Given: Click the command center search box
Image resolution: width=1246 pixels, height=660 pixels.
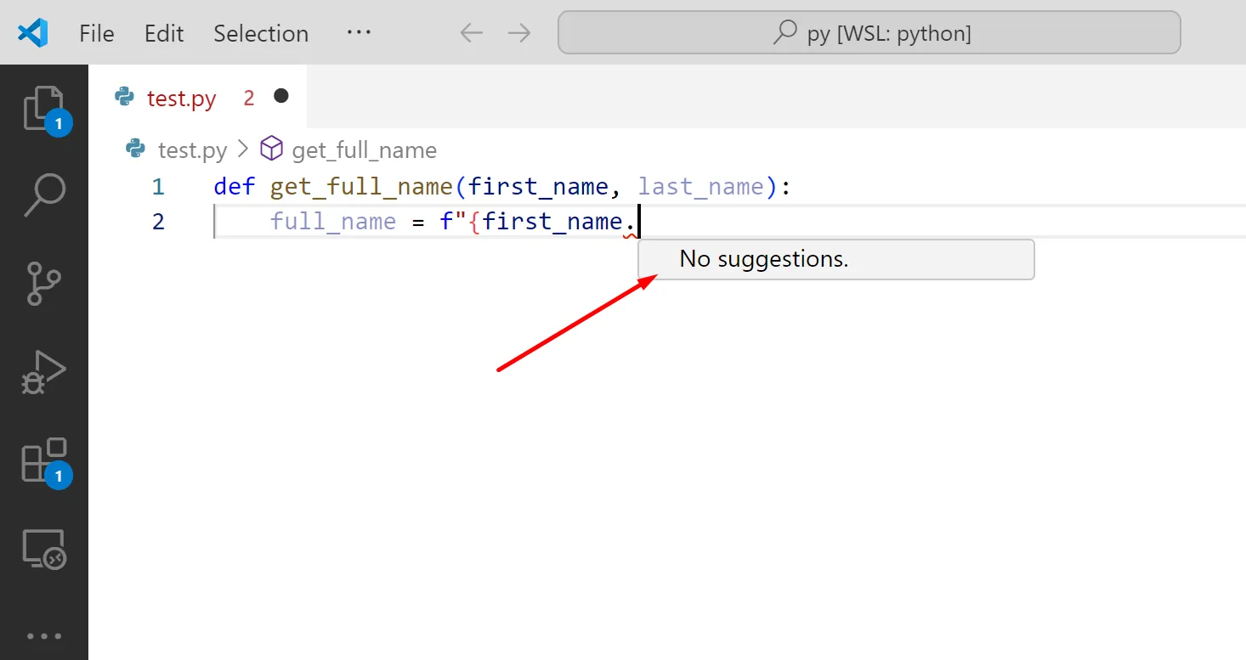Looking at the screenshot, I should [869, 33].
